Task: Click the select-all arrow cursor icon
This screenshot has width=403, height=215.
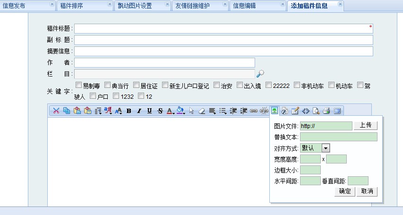Action: pyautogui.click(x=191, y=111)
